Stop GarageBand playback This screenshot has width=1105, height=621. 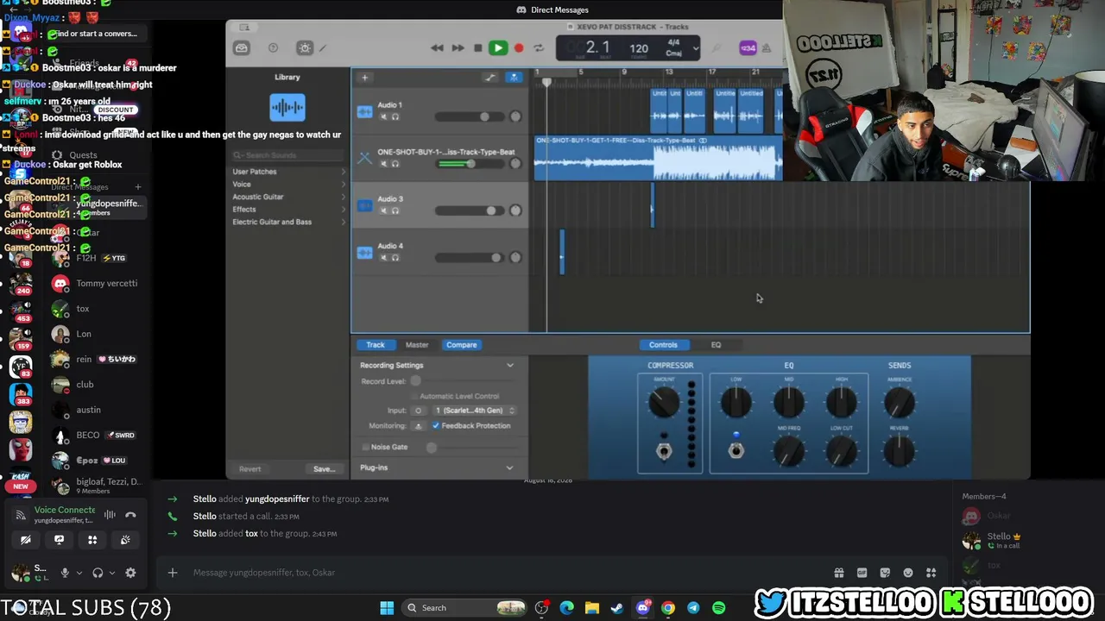pos(478,48)
